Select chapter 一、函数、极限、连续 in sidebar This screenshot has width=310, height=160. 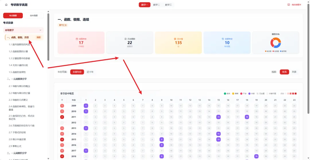24,37
